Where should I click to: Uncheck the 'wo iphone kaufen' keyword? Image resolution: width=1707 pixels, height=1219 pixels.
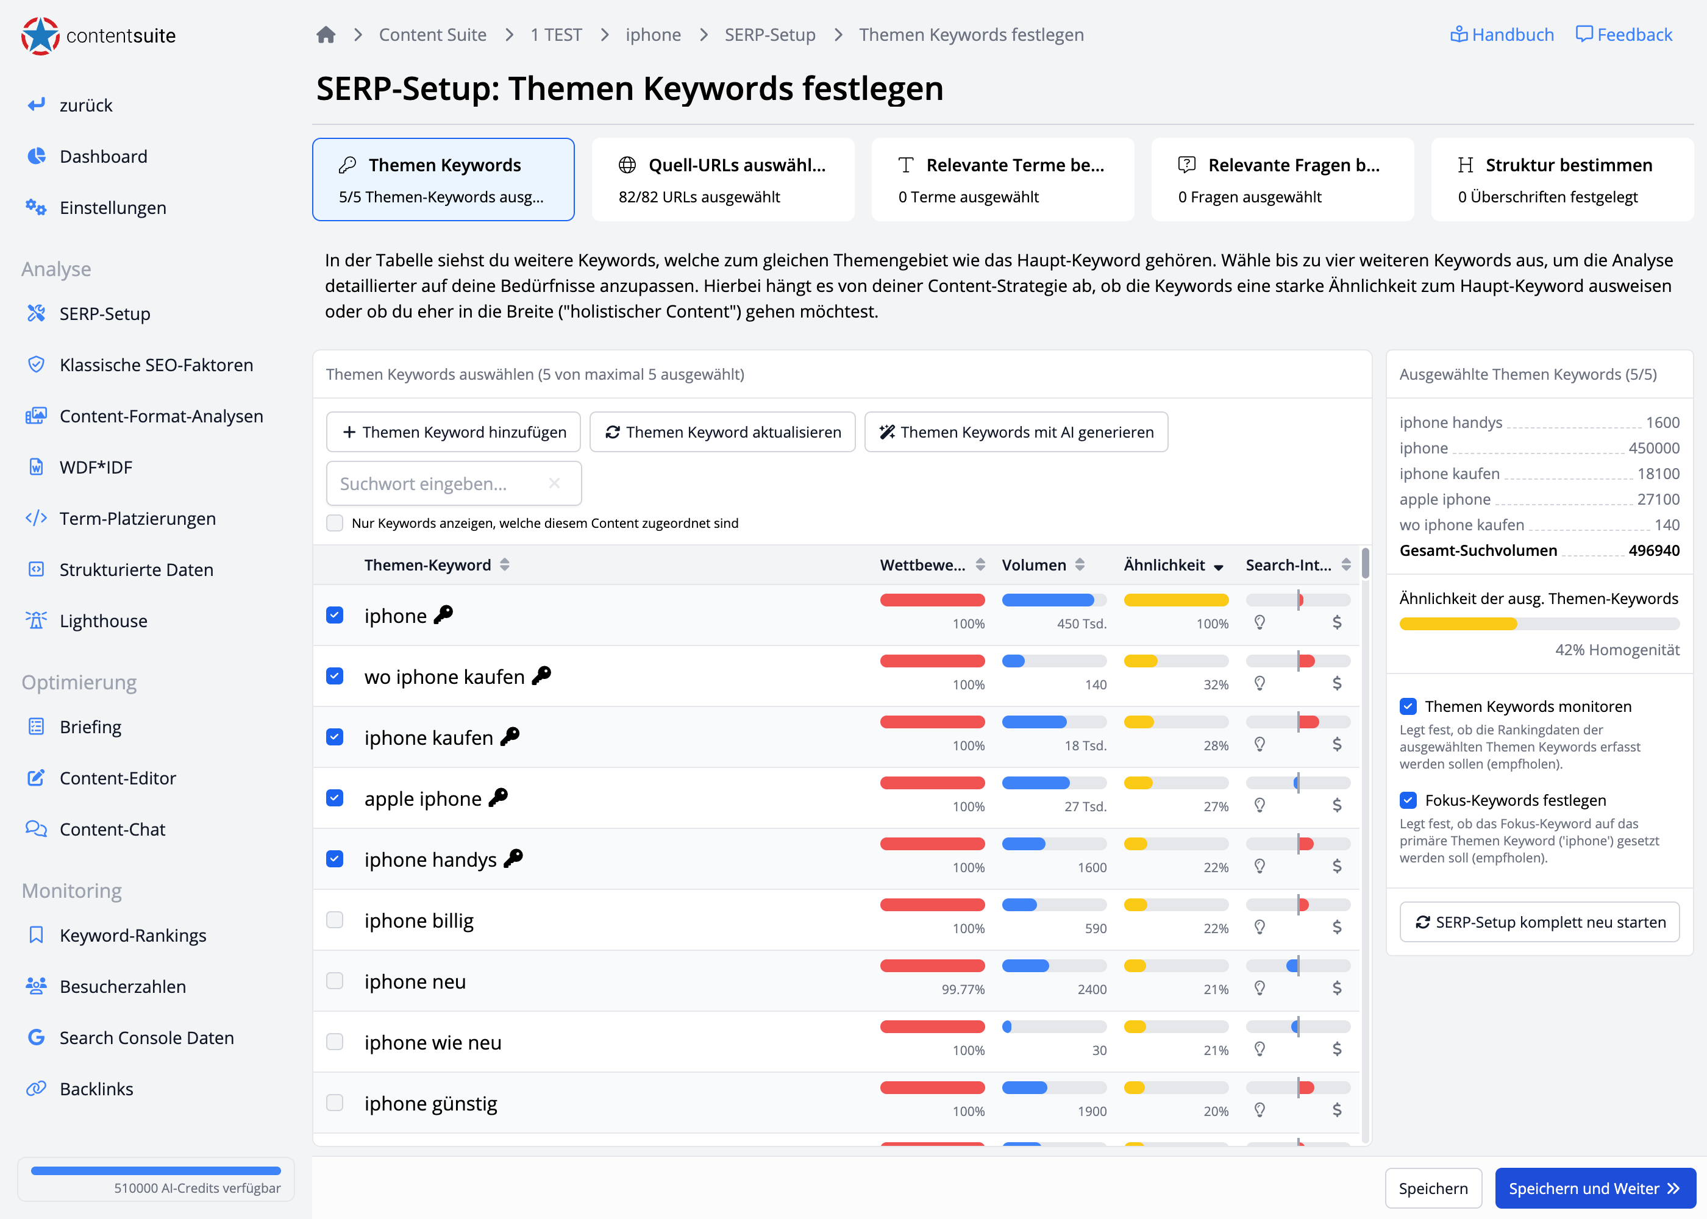tap(335, 677)
